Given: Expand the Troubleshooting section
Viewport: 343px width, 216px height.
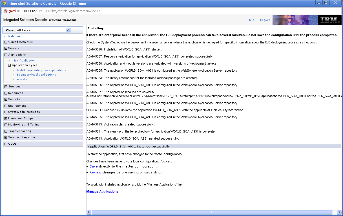Looking at the screenshot, I should pyautogui.click(x=6, y=131).
